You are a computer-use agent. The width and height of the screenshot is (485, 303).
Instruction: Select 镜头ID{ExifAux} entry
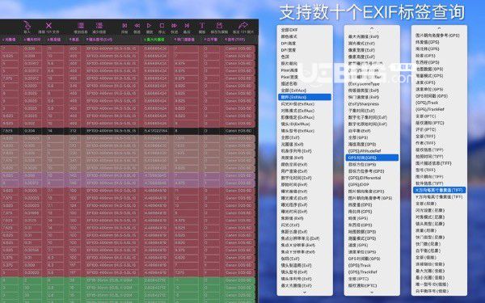click(x=295, y=124)
